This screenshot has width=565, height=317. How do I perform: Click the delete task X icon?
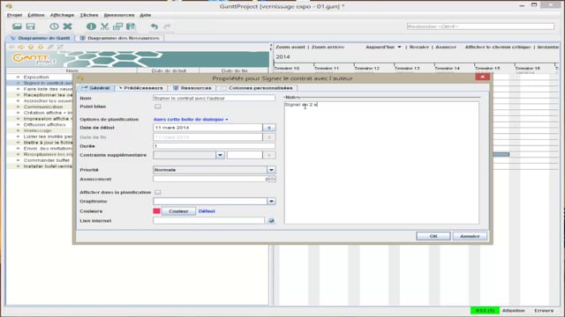[x=67, y=26]
